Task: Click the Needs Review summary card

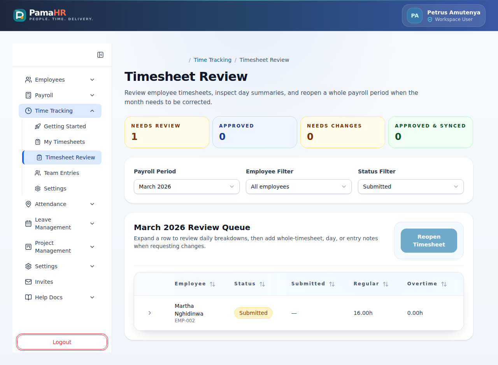Action: click(167, 132)
